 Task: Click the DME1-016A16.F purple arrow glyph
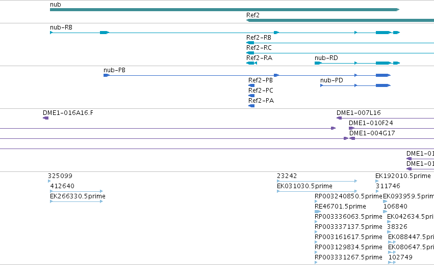(x=46, y=118)
